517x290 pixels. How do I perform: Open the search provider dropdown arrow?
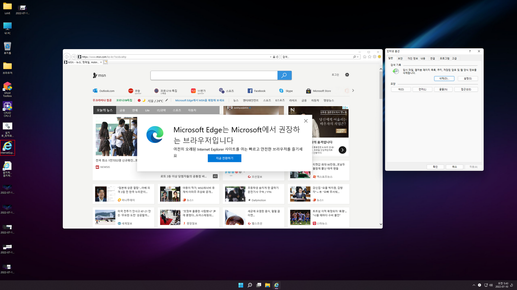pyautogui.click(x=358, y=57)
